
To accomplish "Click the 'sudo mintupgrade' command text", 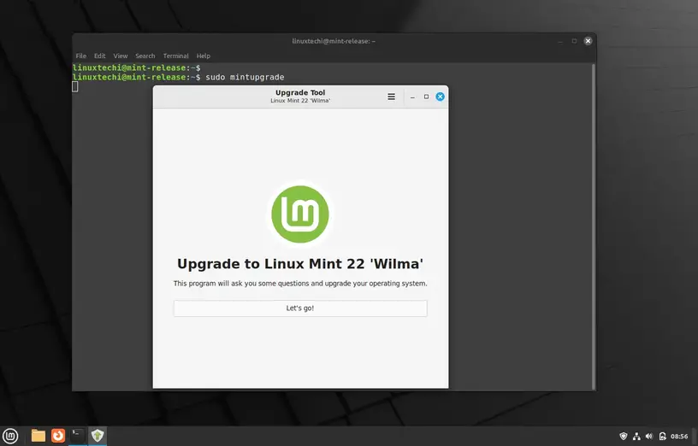I will point(245,77).
